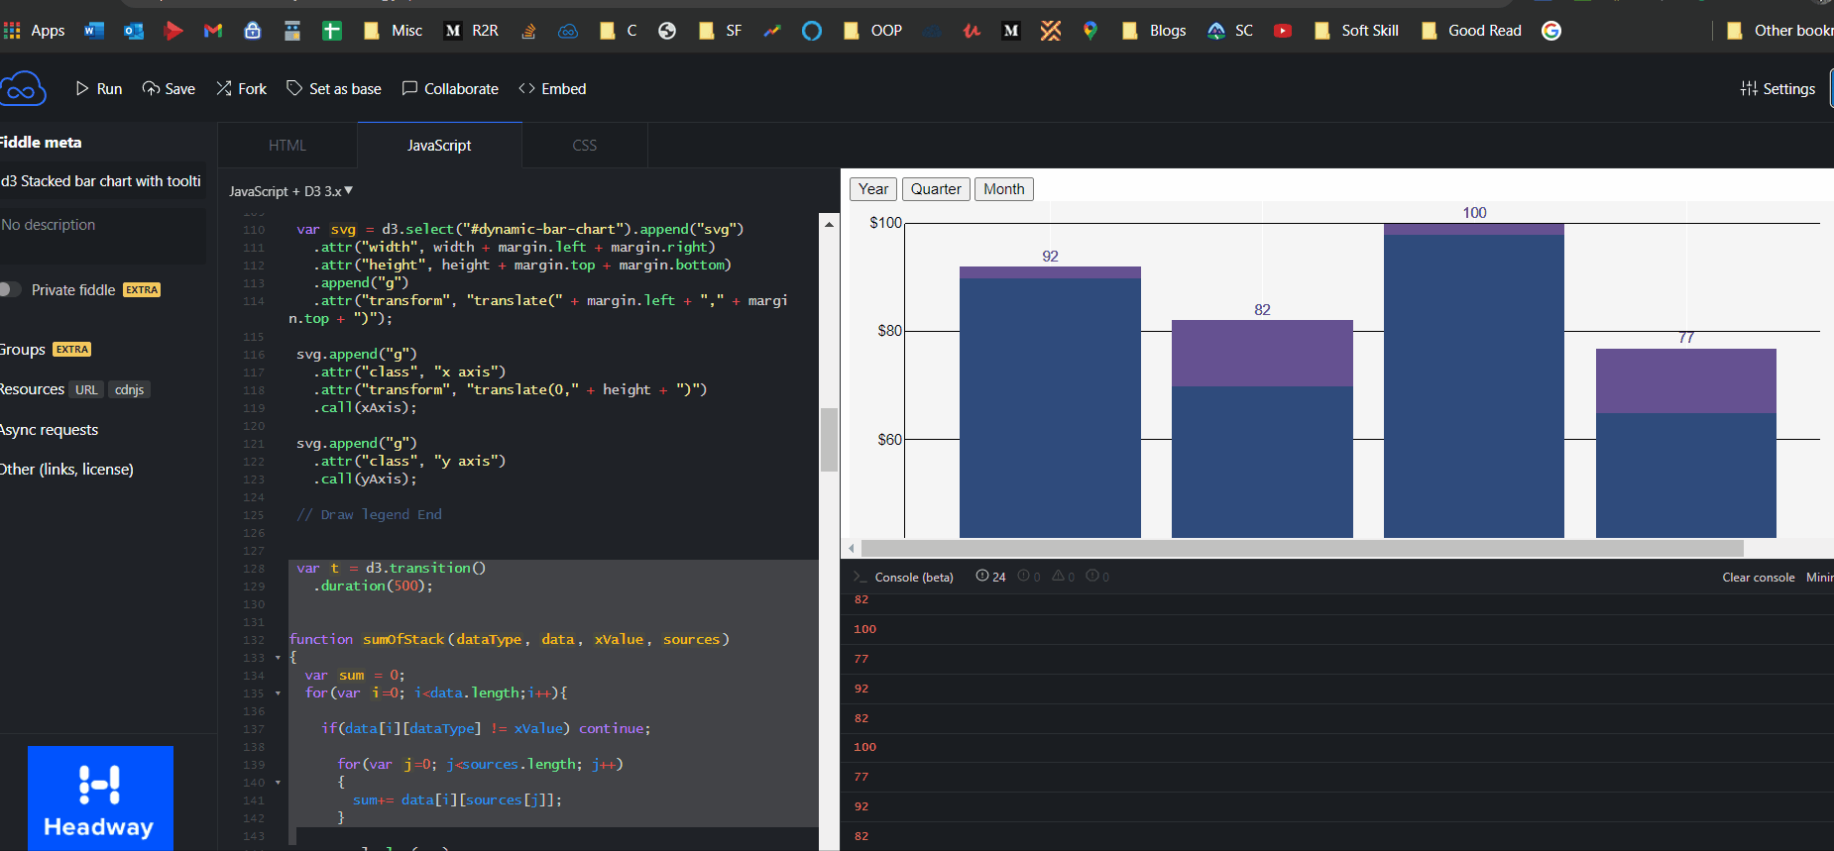Open the SC bookmark
The image size is (1834, 851).
1230,31
